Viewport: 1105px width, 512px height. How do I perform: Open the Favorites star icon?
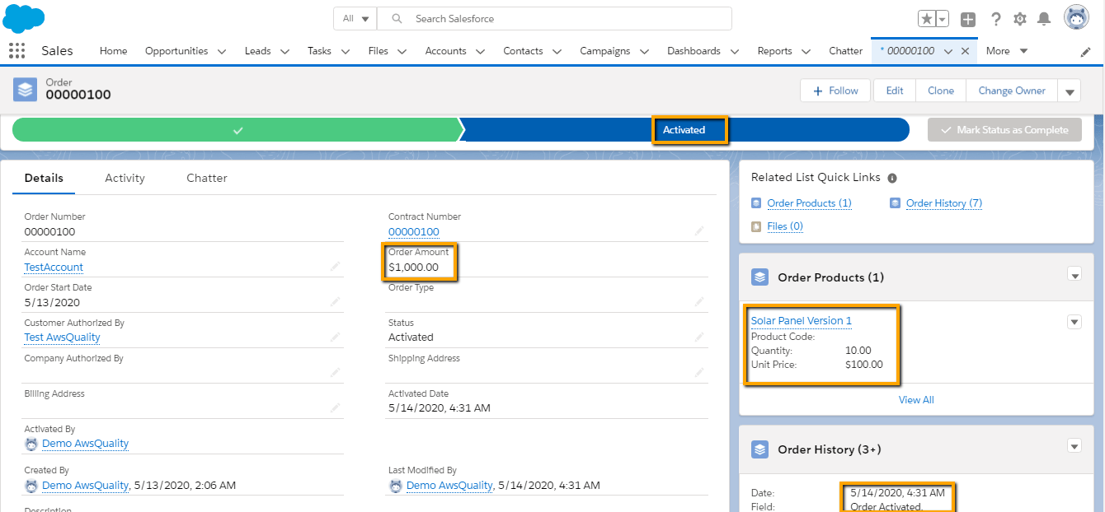pos(927,19)
